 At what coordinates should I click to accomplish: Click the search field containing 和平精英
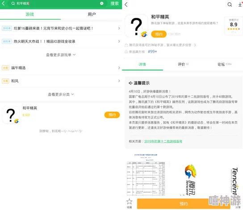pyautogui.click(x=57, y=4)
